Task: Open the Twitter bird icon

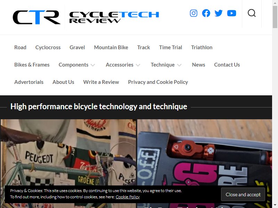Action: [219, 13]
